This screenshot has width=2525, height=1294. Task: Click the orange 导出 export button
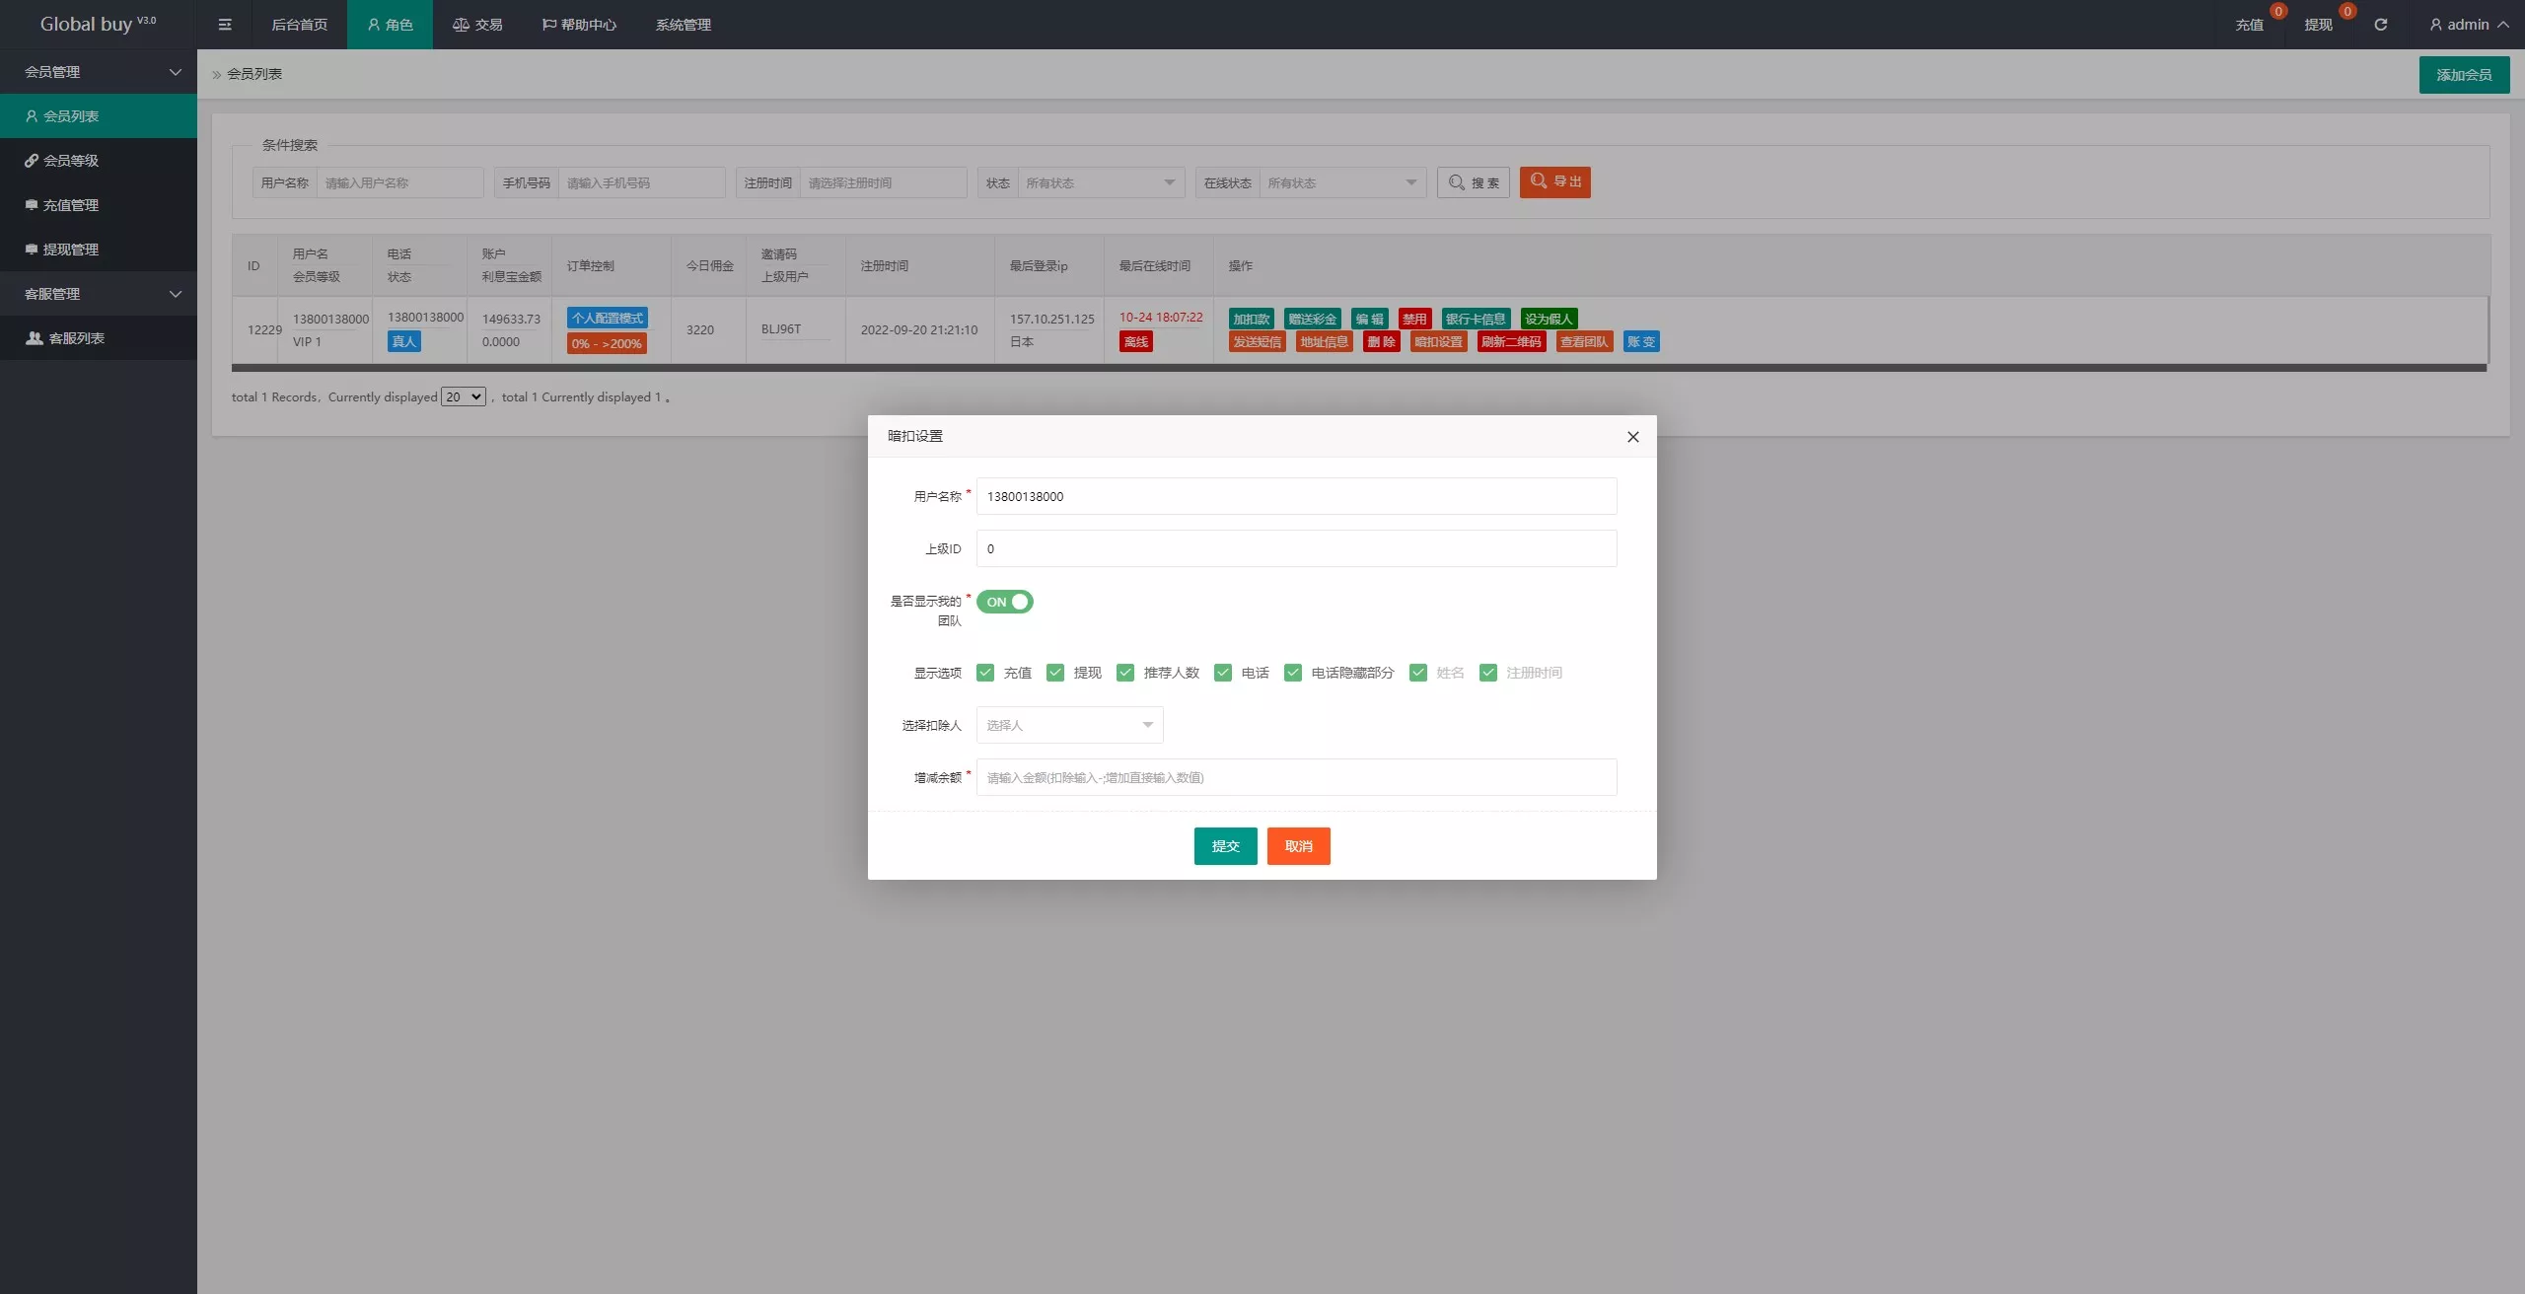[1554, 182]
